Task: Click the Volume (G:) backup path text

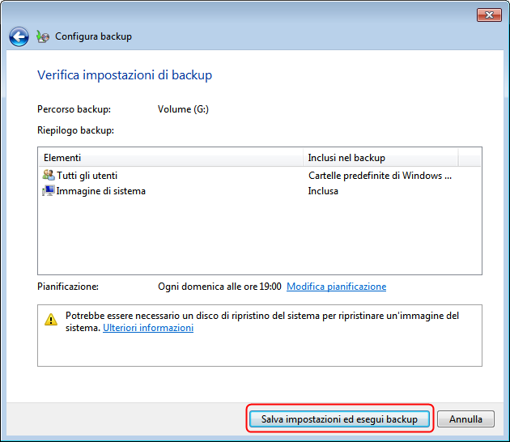Action: click(x=183, y=109)
